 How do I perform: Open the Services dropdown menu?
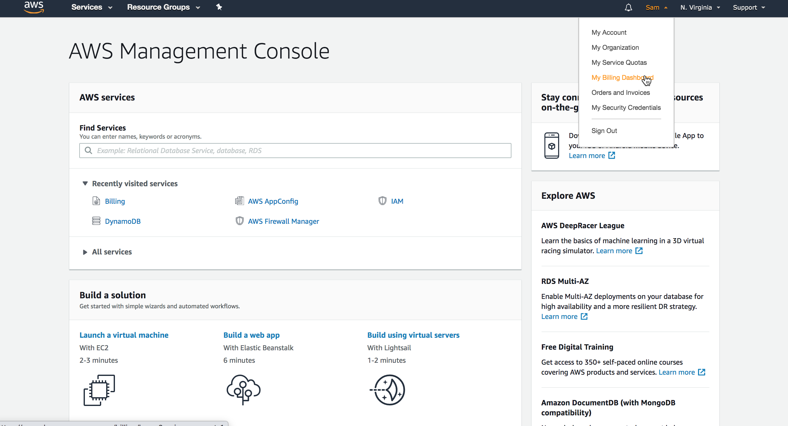92,7
